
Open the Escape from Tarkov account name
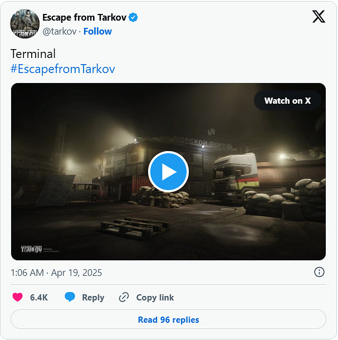coord(84,17)
